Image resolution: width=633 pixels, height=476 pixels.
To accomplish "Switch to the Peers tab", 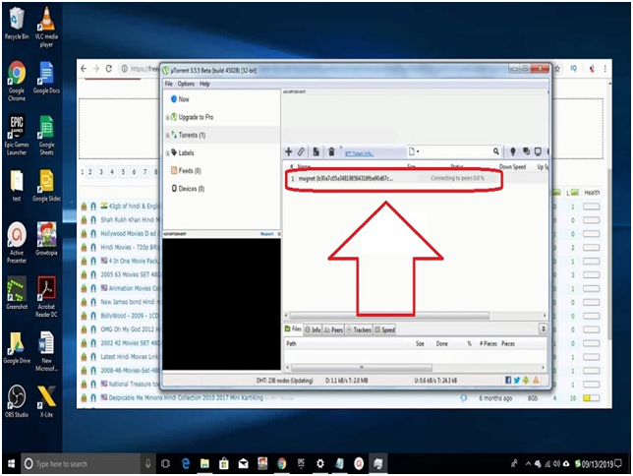I will point(333,329).
